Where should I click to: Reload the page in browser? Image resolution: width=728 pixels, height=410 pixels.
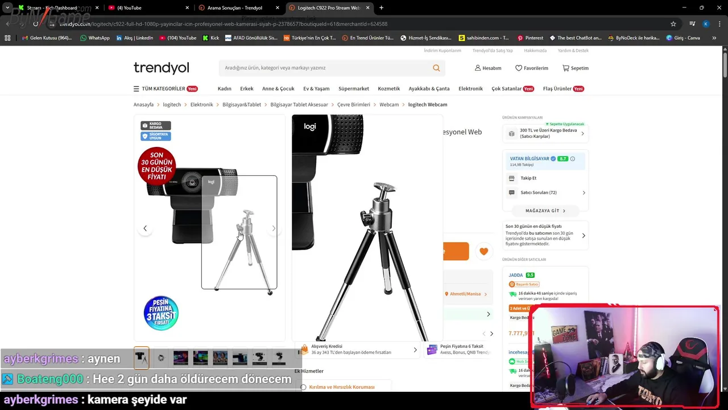point(35,24)
